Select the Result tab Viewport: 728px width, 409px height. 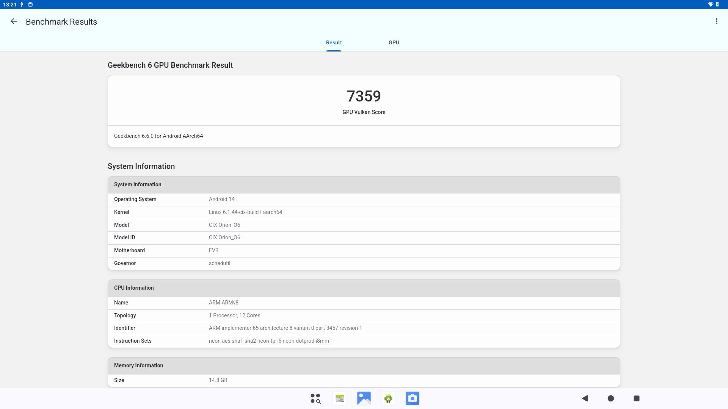(334, 42)
